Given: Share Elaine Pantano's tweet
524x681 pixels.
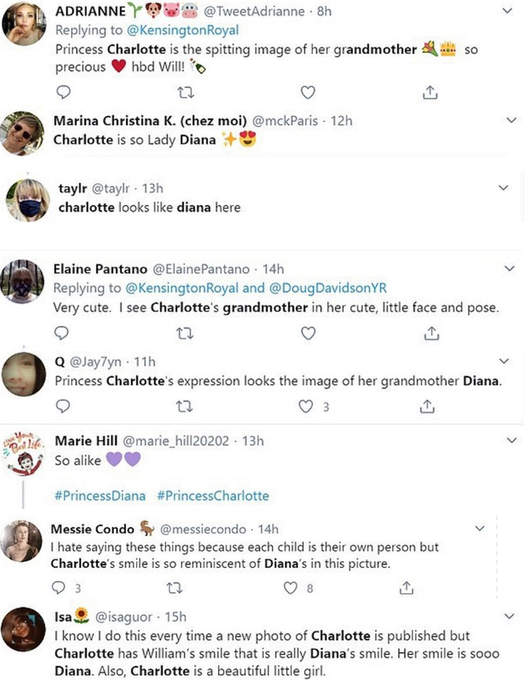Looking at the screenshot, I should [429, 334].
